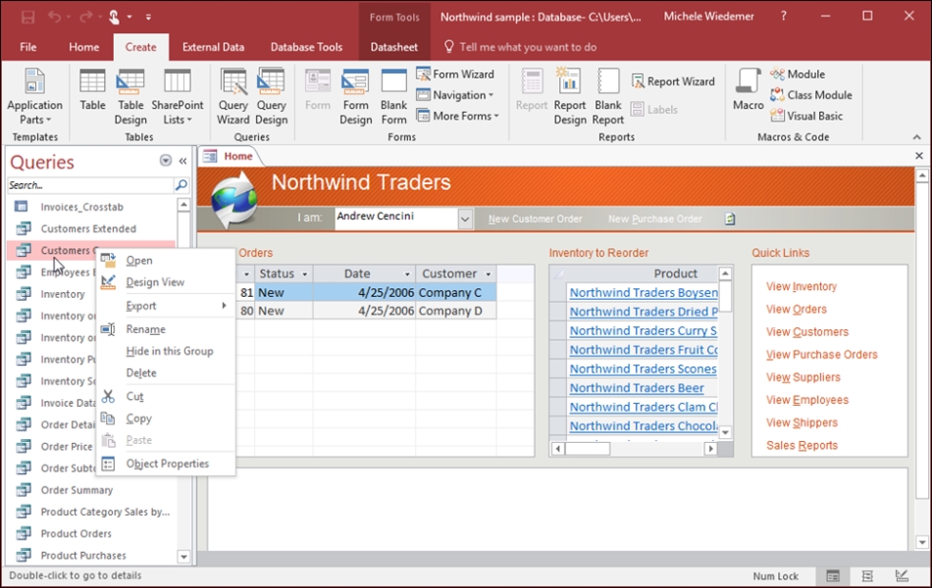This screenshot has height=588, width=932.
Task: Open Northwind Traders Beer product link
Action: point(637,388)
